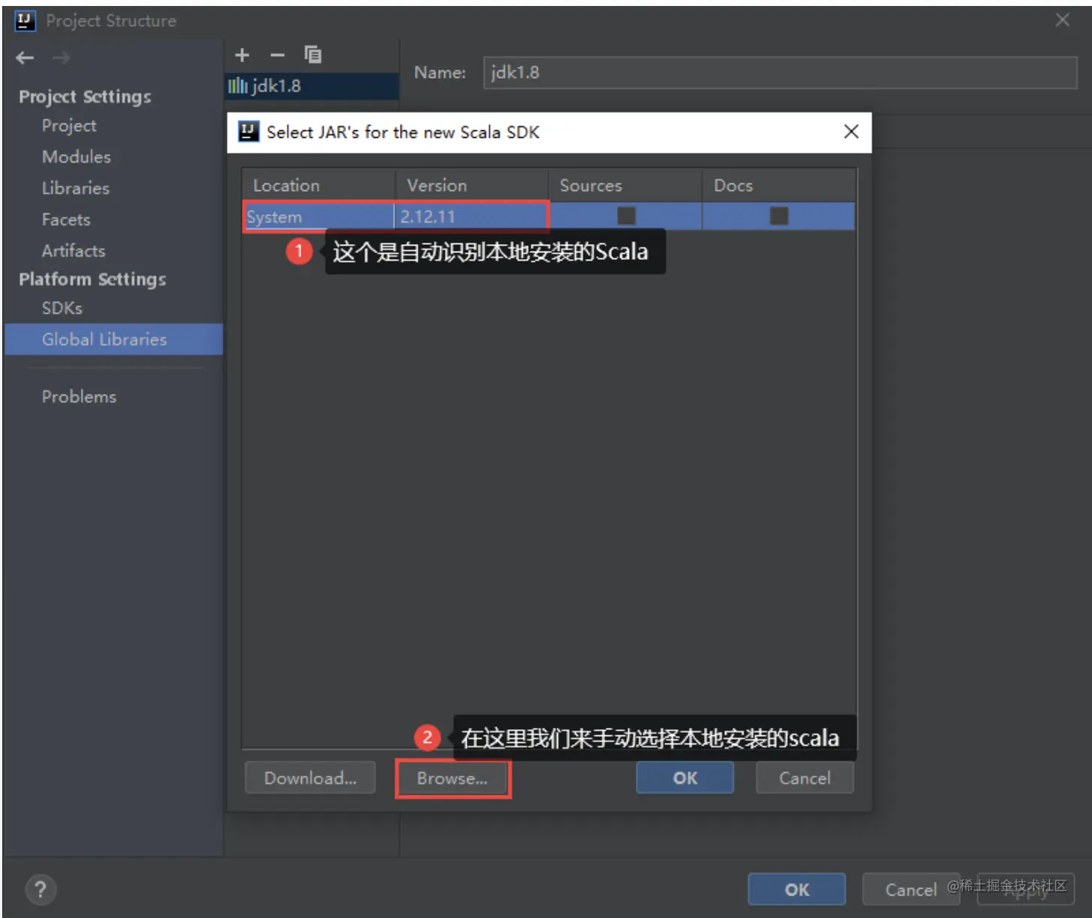
Task: Open the Problems item in the sidebar
Action: click(x=79, y=396)
